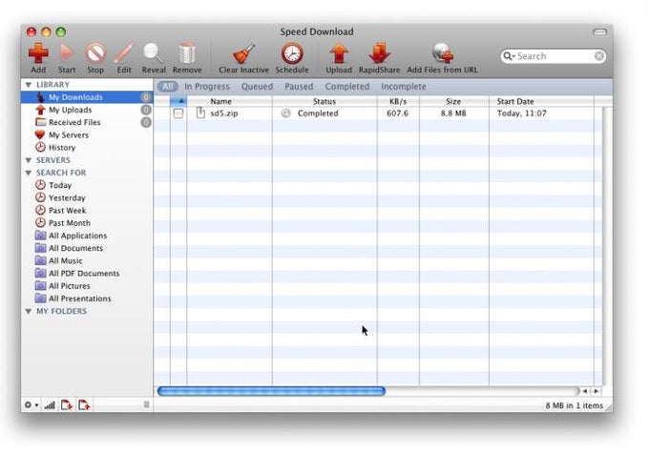The image size is (649, 453).
Task: Click Add Files from URL icon
Action: point(443,53)
